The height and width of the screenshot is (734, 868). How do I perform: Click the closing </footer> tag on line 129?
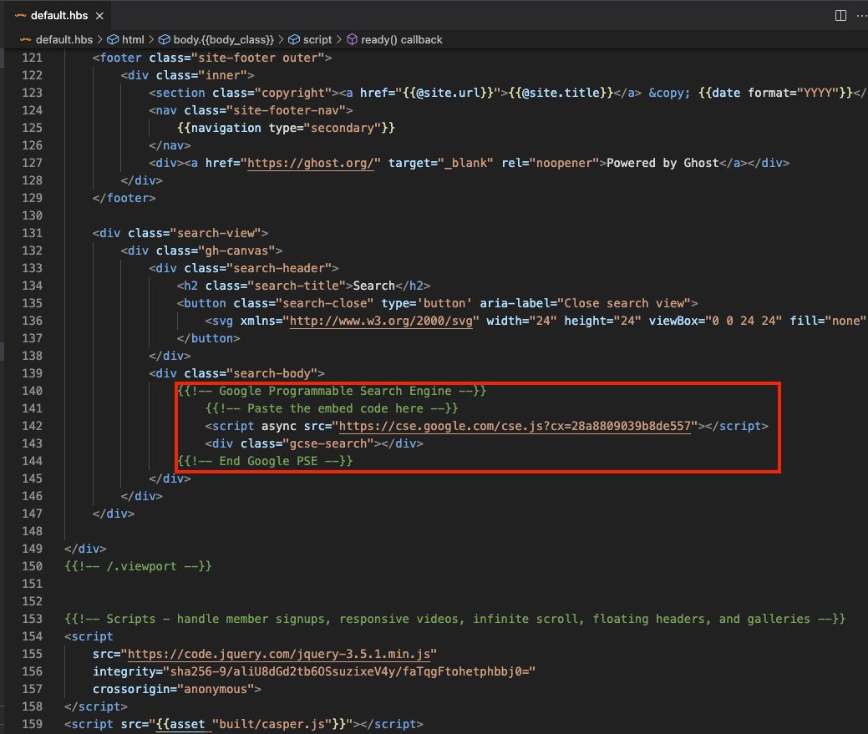pyautogui.click(x=124, y=198)
